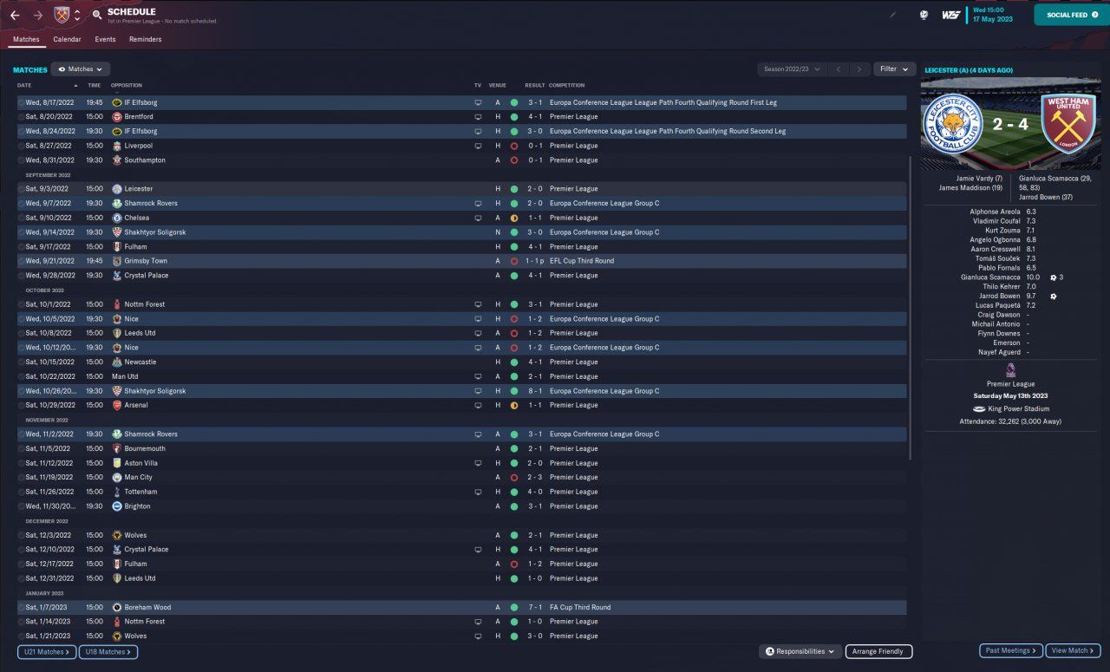1110x672 pixels.
Task: Open the Reminders tab
Action: click(146, 40)
